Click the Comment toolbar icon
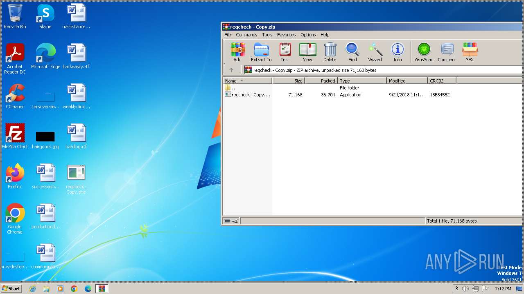 click(x=447, y=52)
